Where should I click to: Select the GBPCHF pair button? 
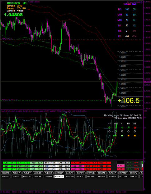tap(38, 177)
